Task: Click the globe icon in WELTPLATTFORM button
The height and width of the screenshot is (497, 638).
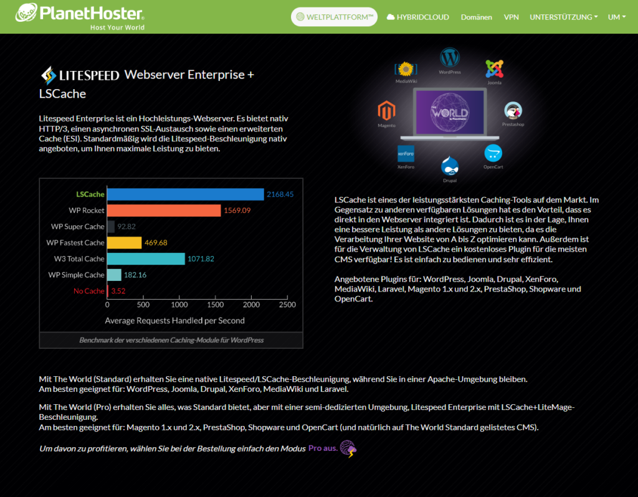Action: [x=300, y=17]
